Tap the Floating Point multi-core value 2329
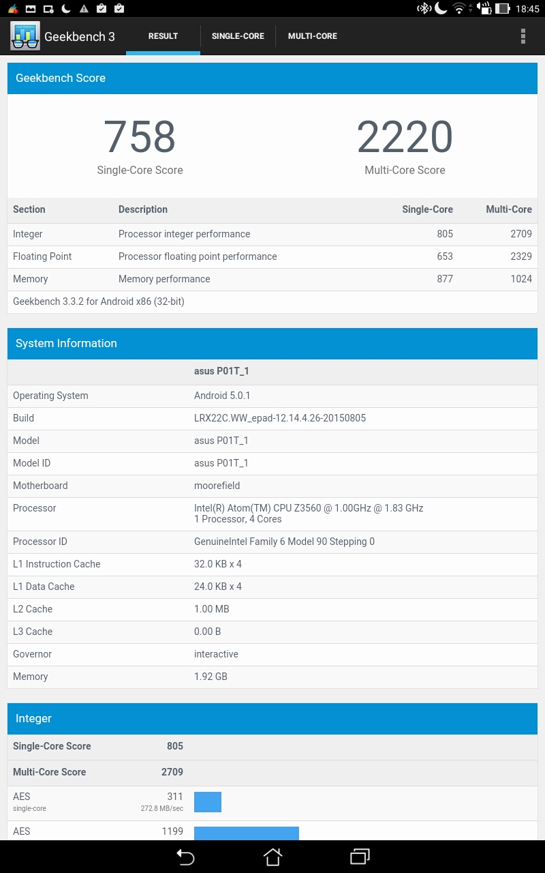Image resolution: width=545 pixels, height=873 pixels. 521,256
